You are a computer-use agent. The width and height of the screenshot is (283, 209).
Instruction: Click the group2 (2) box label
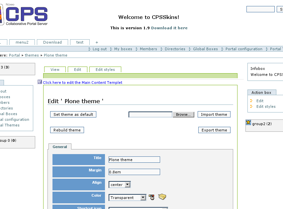point(262,124)
